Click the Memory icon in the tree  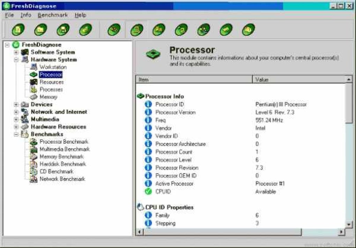(34, 97)
